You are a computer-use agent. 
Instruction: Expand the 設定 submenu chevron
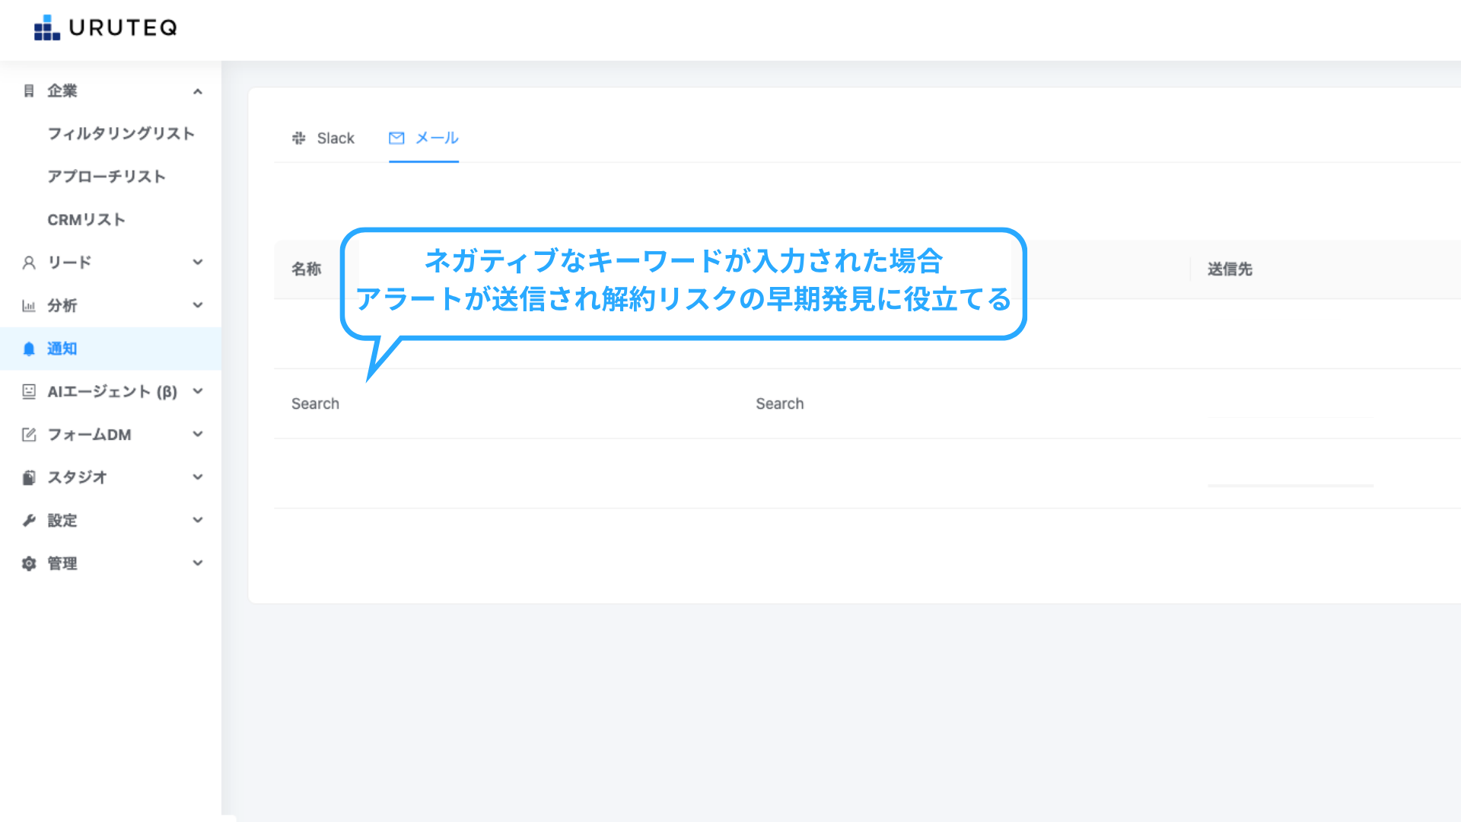point(198,521)
